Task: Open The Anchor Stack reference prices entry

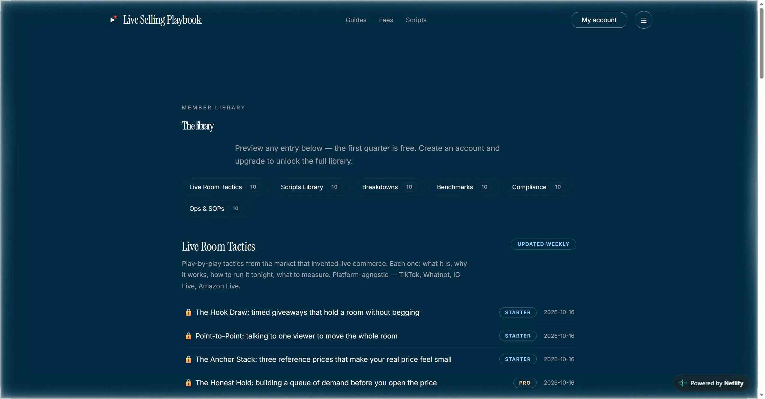Action: tap(323, 359)
